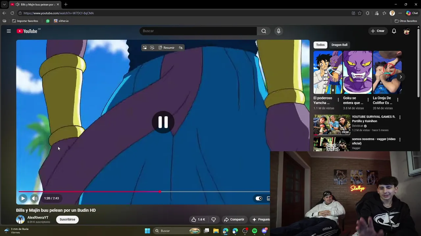Click the browser address bar URL

pos(59,13)
